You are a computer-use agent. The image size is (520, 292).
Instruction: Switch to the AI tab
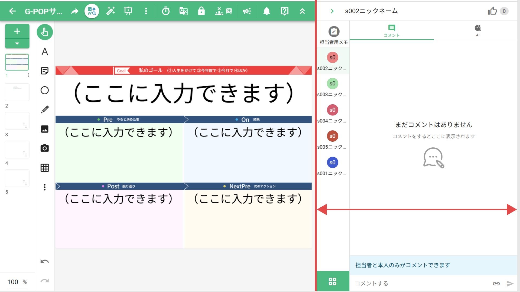(x=477, y=31)
